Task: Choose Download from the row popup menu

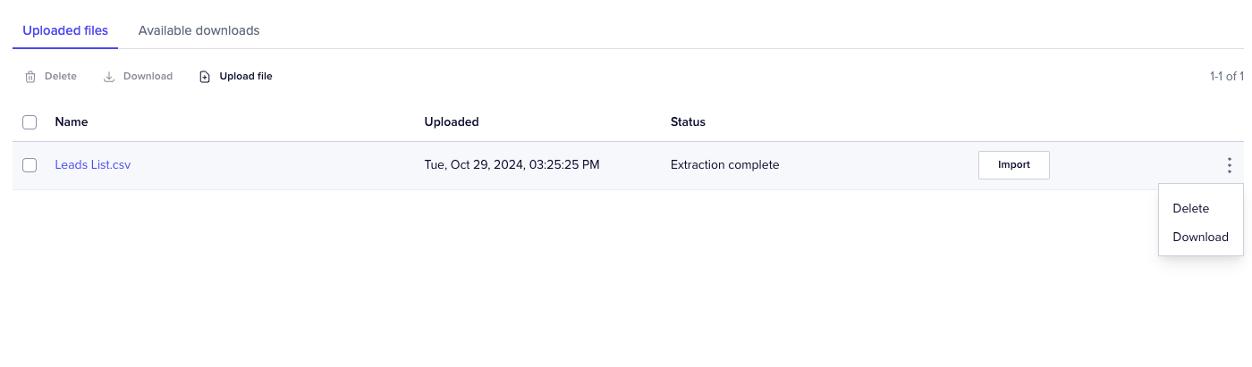Action: click(1200, 237)
